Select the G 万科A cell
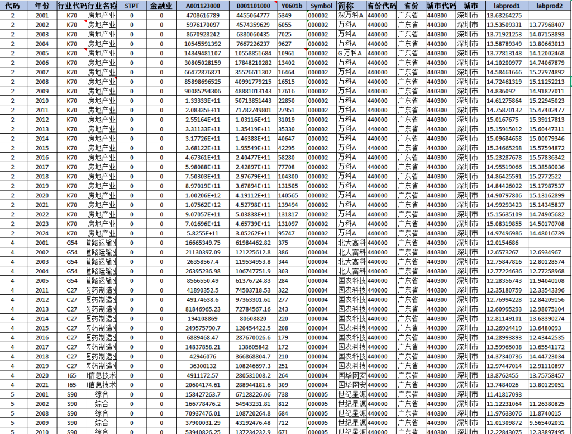This screenshot has width=572, height=434. 351,53
